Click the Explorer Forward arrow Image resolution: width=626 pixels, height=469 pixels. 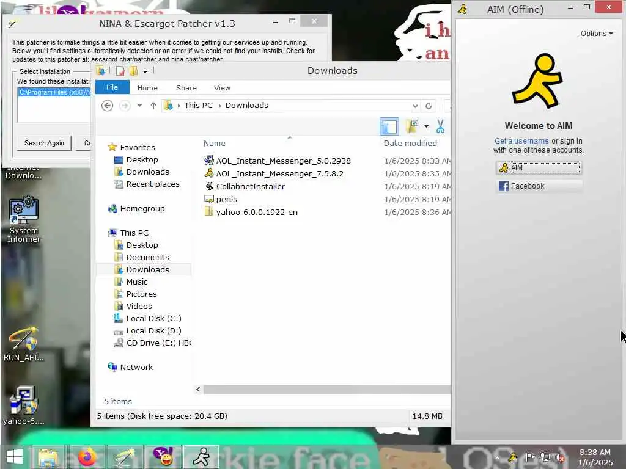point(125,106)
